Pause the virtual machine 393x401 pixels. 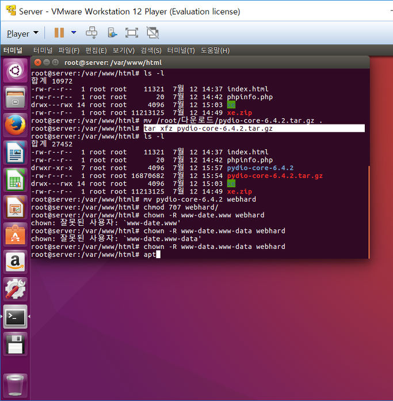pos(59,33)
